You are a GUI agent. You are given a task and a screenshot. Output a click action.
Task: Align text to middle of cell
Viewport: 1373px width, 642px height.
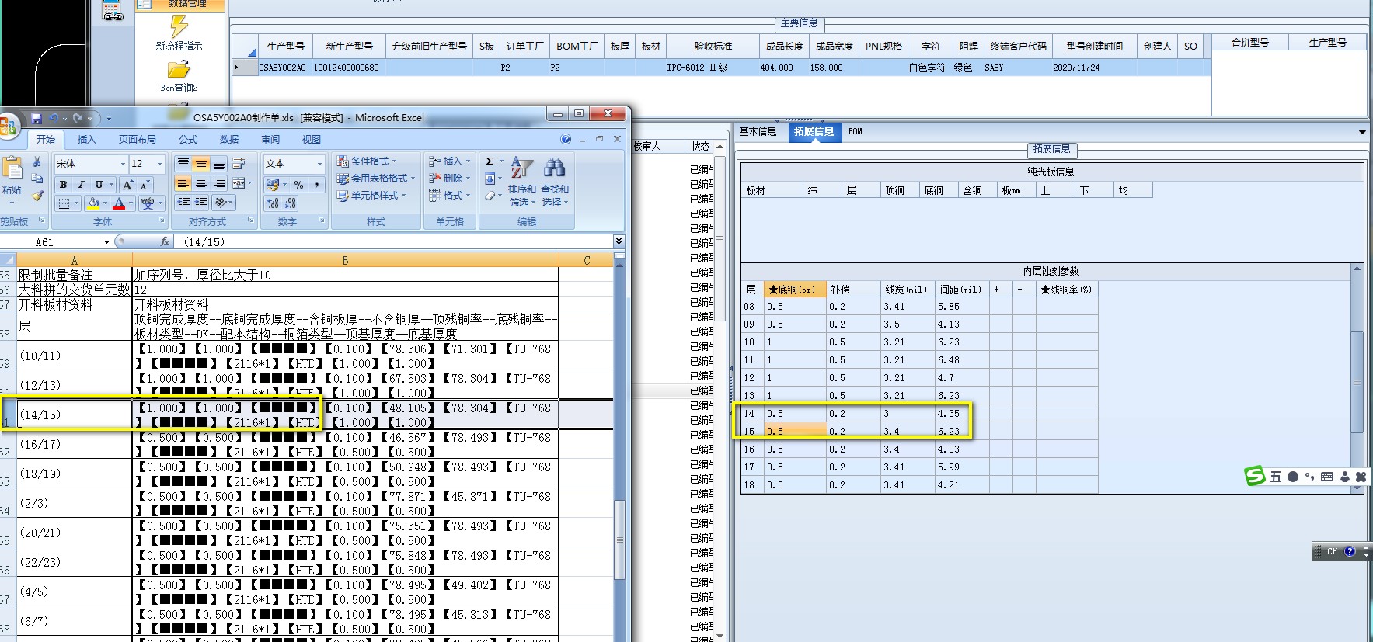[x=200, y=163]
